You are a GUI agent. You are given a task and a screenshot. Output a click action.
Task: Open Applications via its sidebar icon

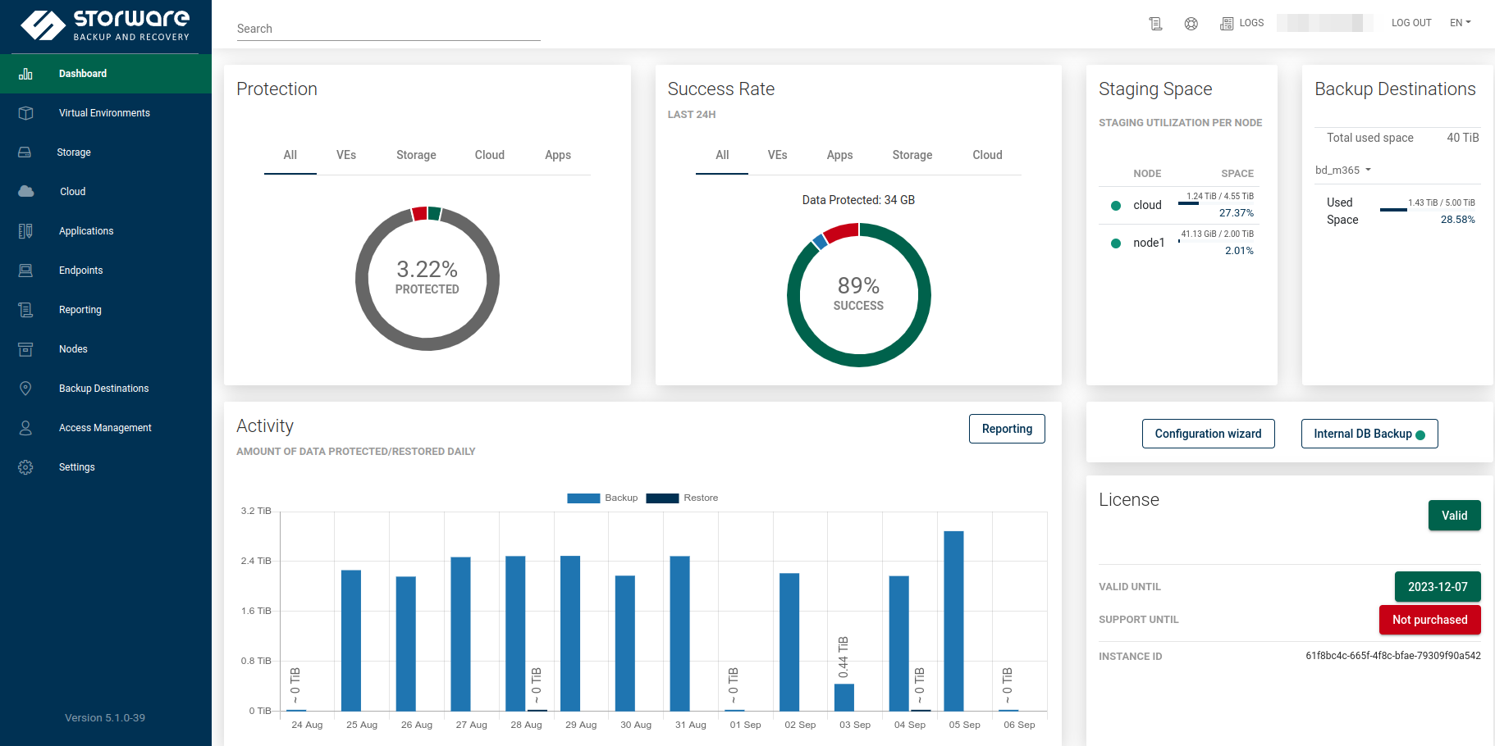click(x=25, y=231)
